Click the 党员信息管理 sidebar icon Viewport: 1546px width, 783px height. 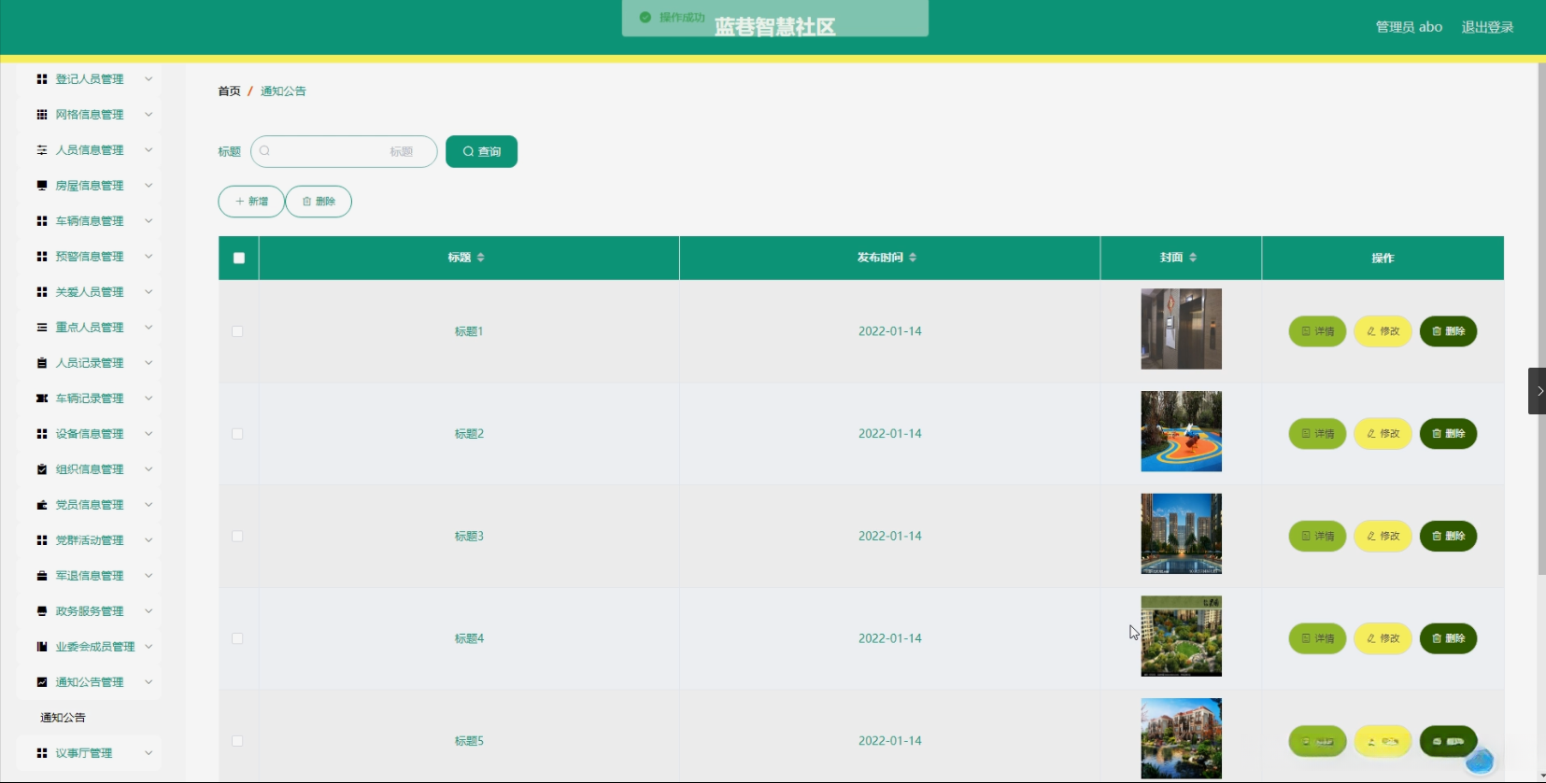coord(42,505)
